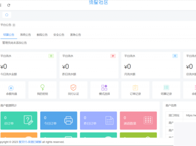The image size is (196, 146).
Task: Open the 模式选择 shortcut label
Action: point(105,94)
